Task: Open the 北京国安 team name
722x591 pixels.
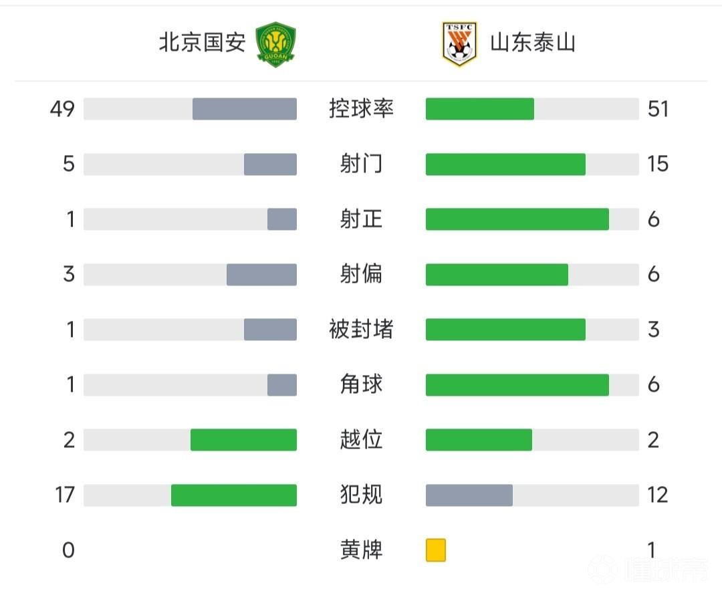Action: (203, 43)
